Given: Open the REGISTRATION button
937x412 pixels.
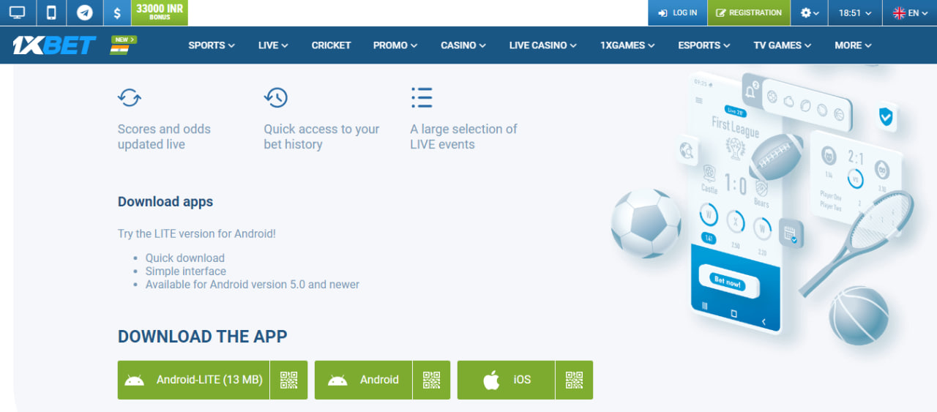Looking at the screenshot, I should click(750, 12).
